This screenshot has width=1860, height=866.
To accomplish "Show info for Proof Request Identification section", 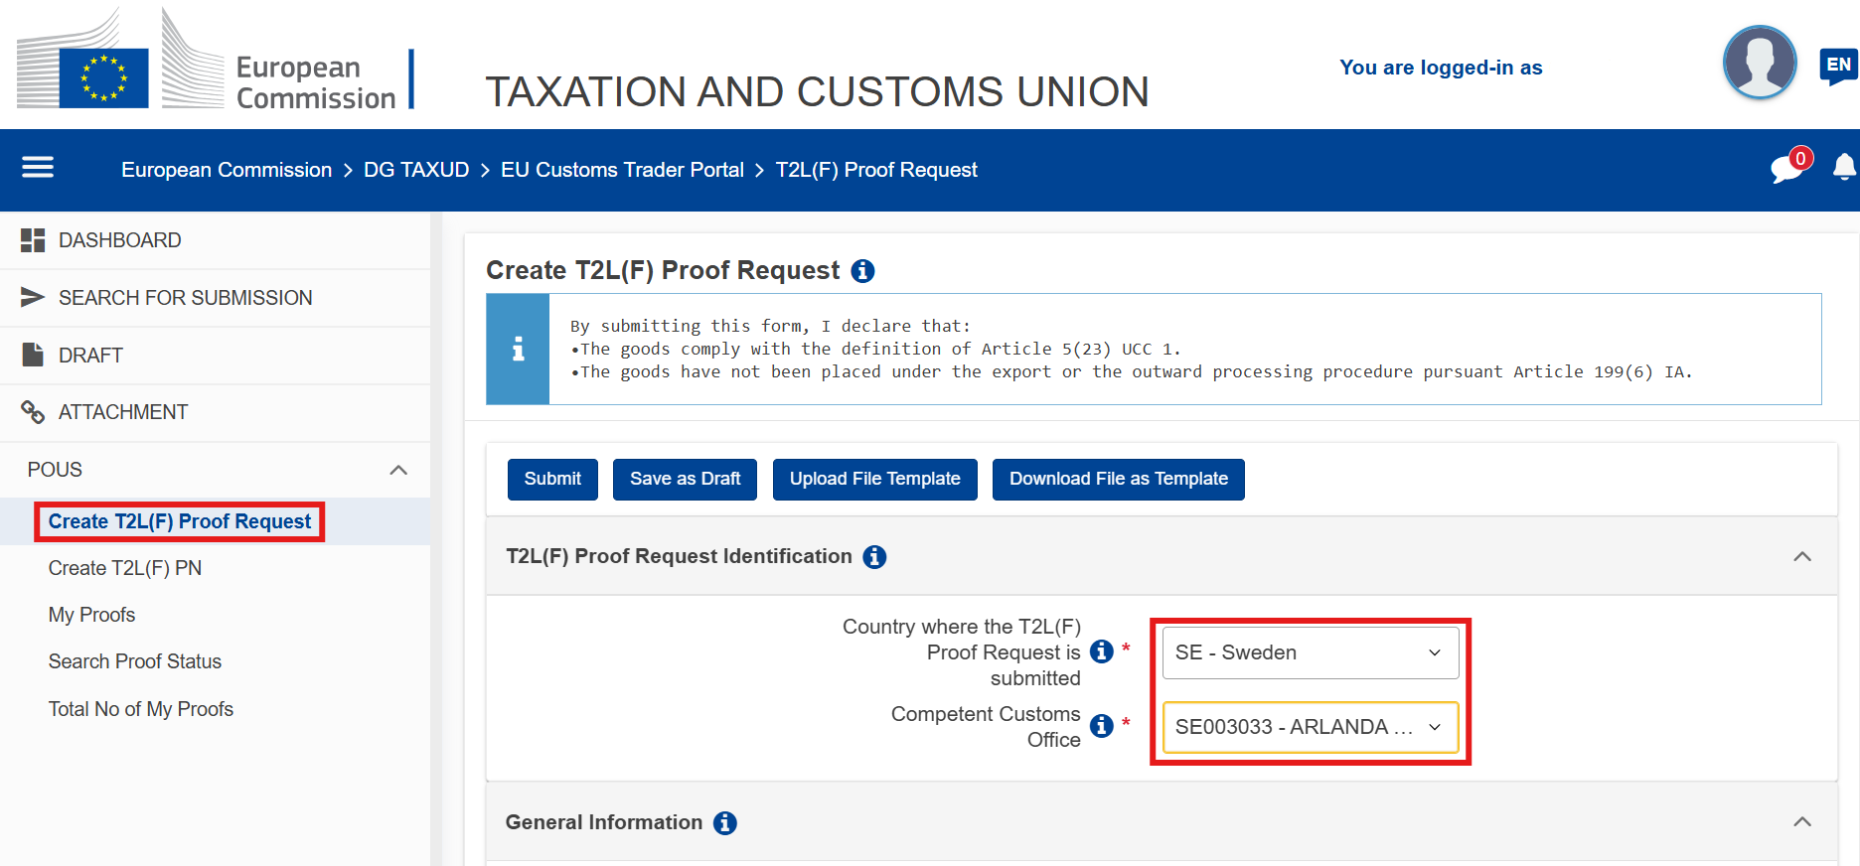I will click(874, 557).
